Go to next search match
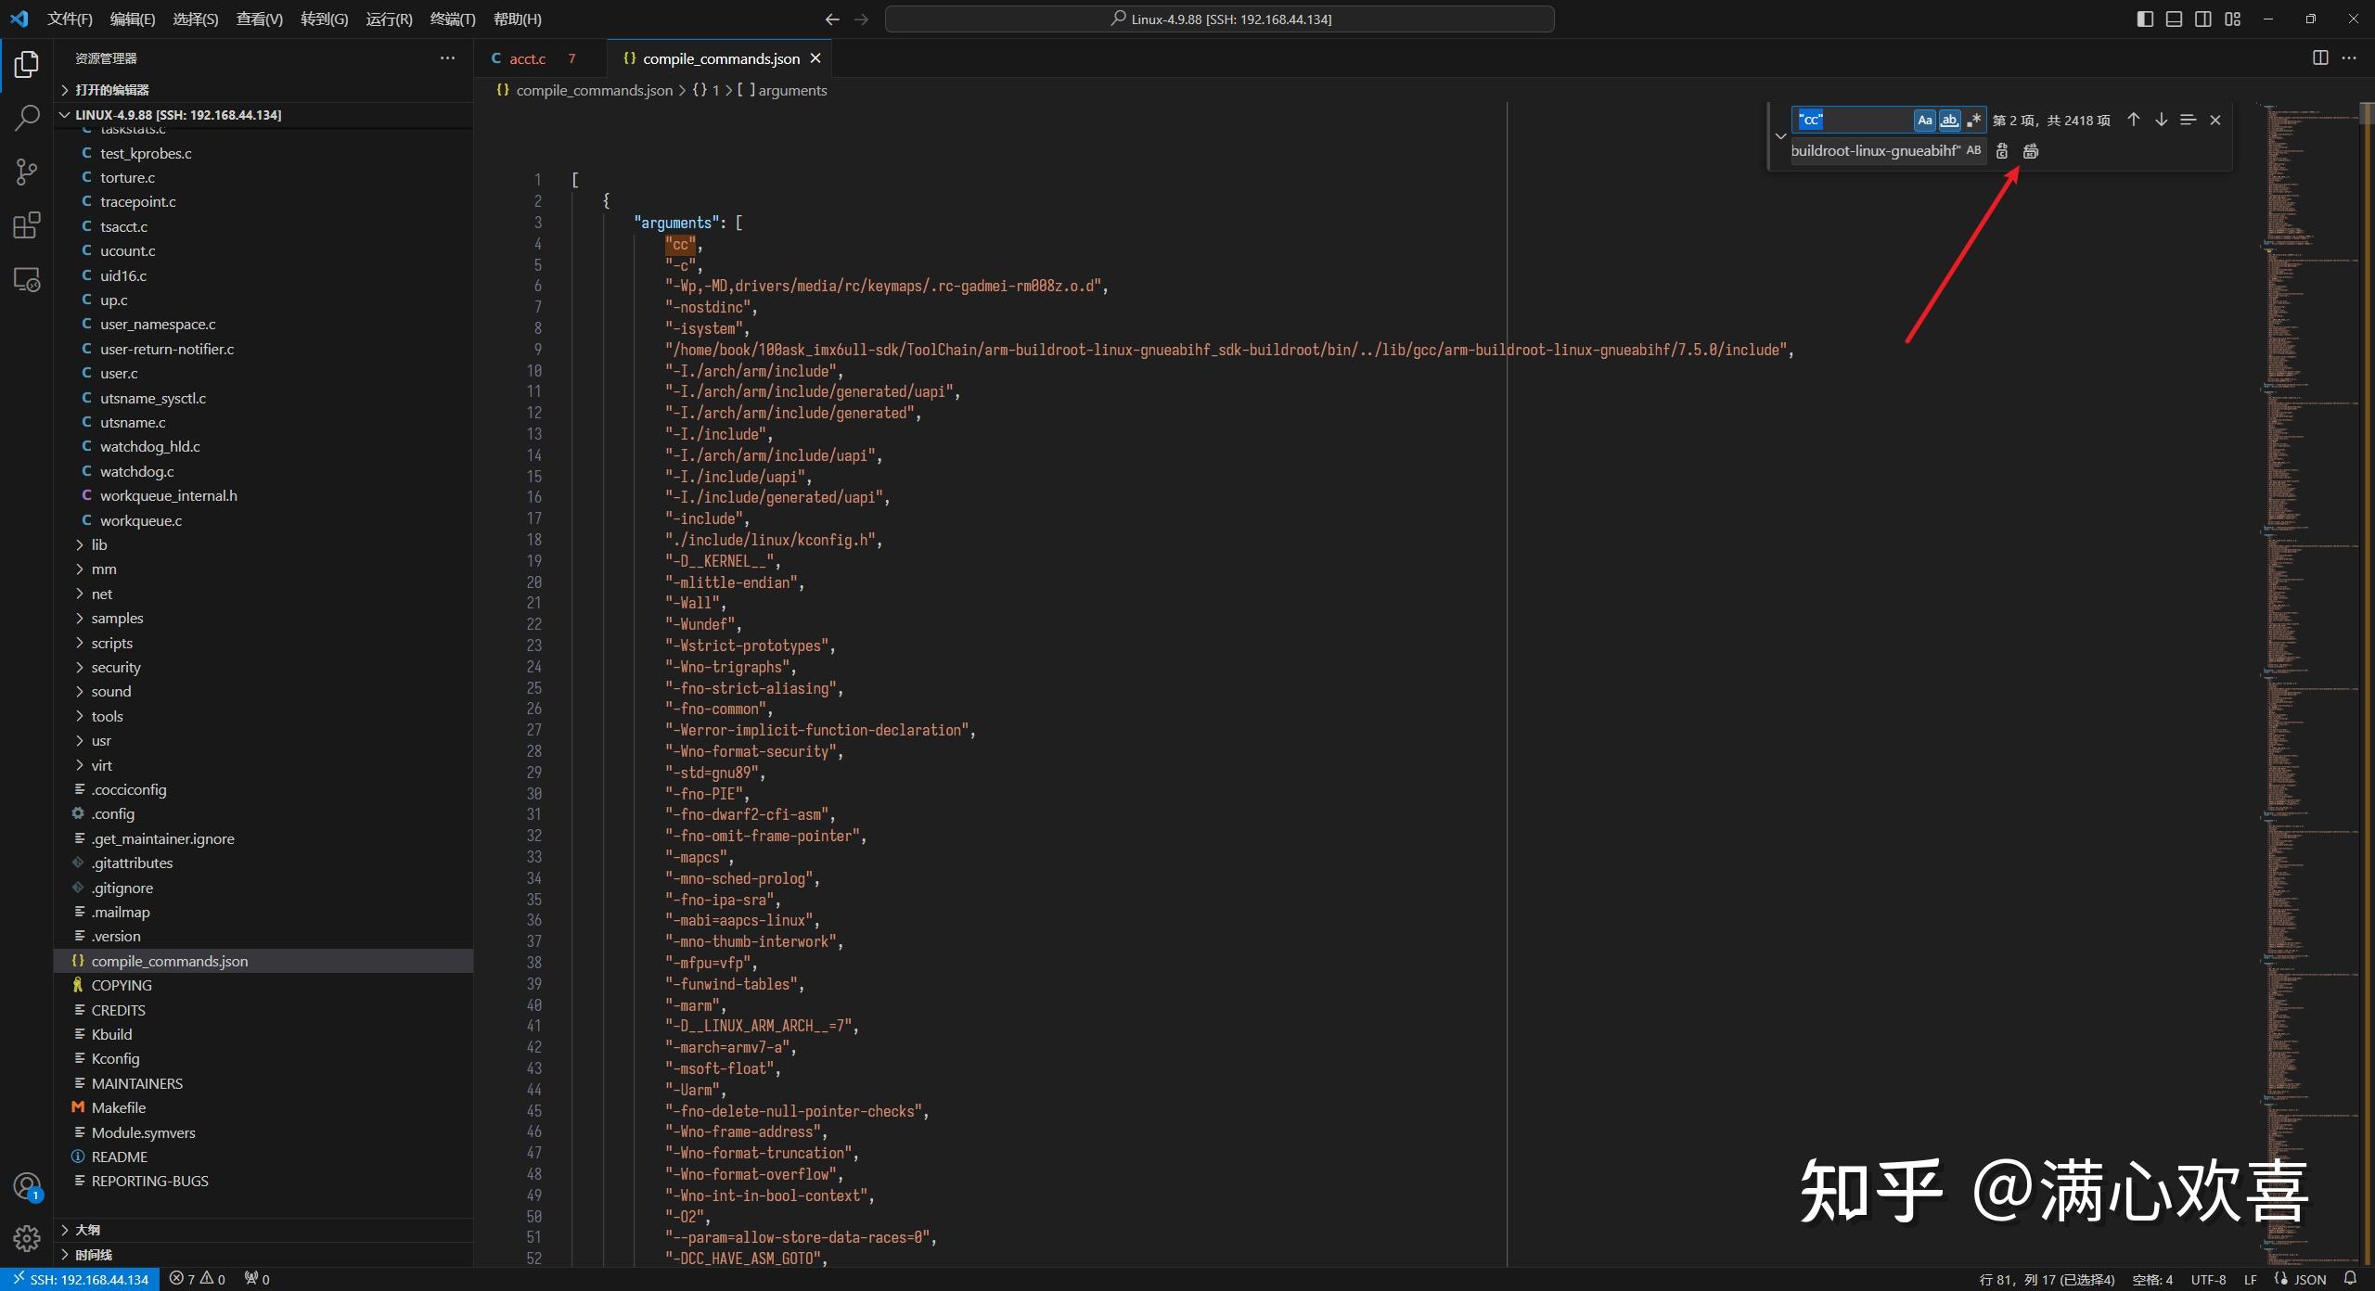This screenshot has width=2375, height=1291. [2161, 119]
